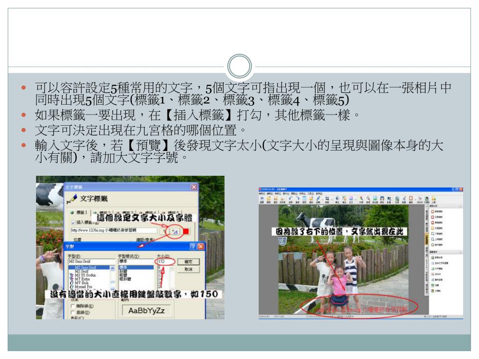479x359 pixels.
Task: Close the 字型 font dialog
Action: [201, 246]
